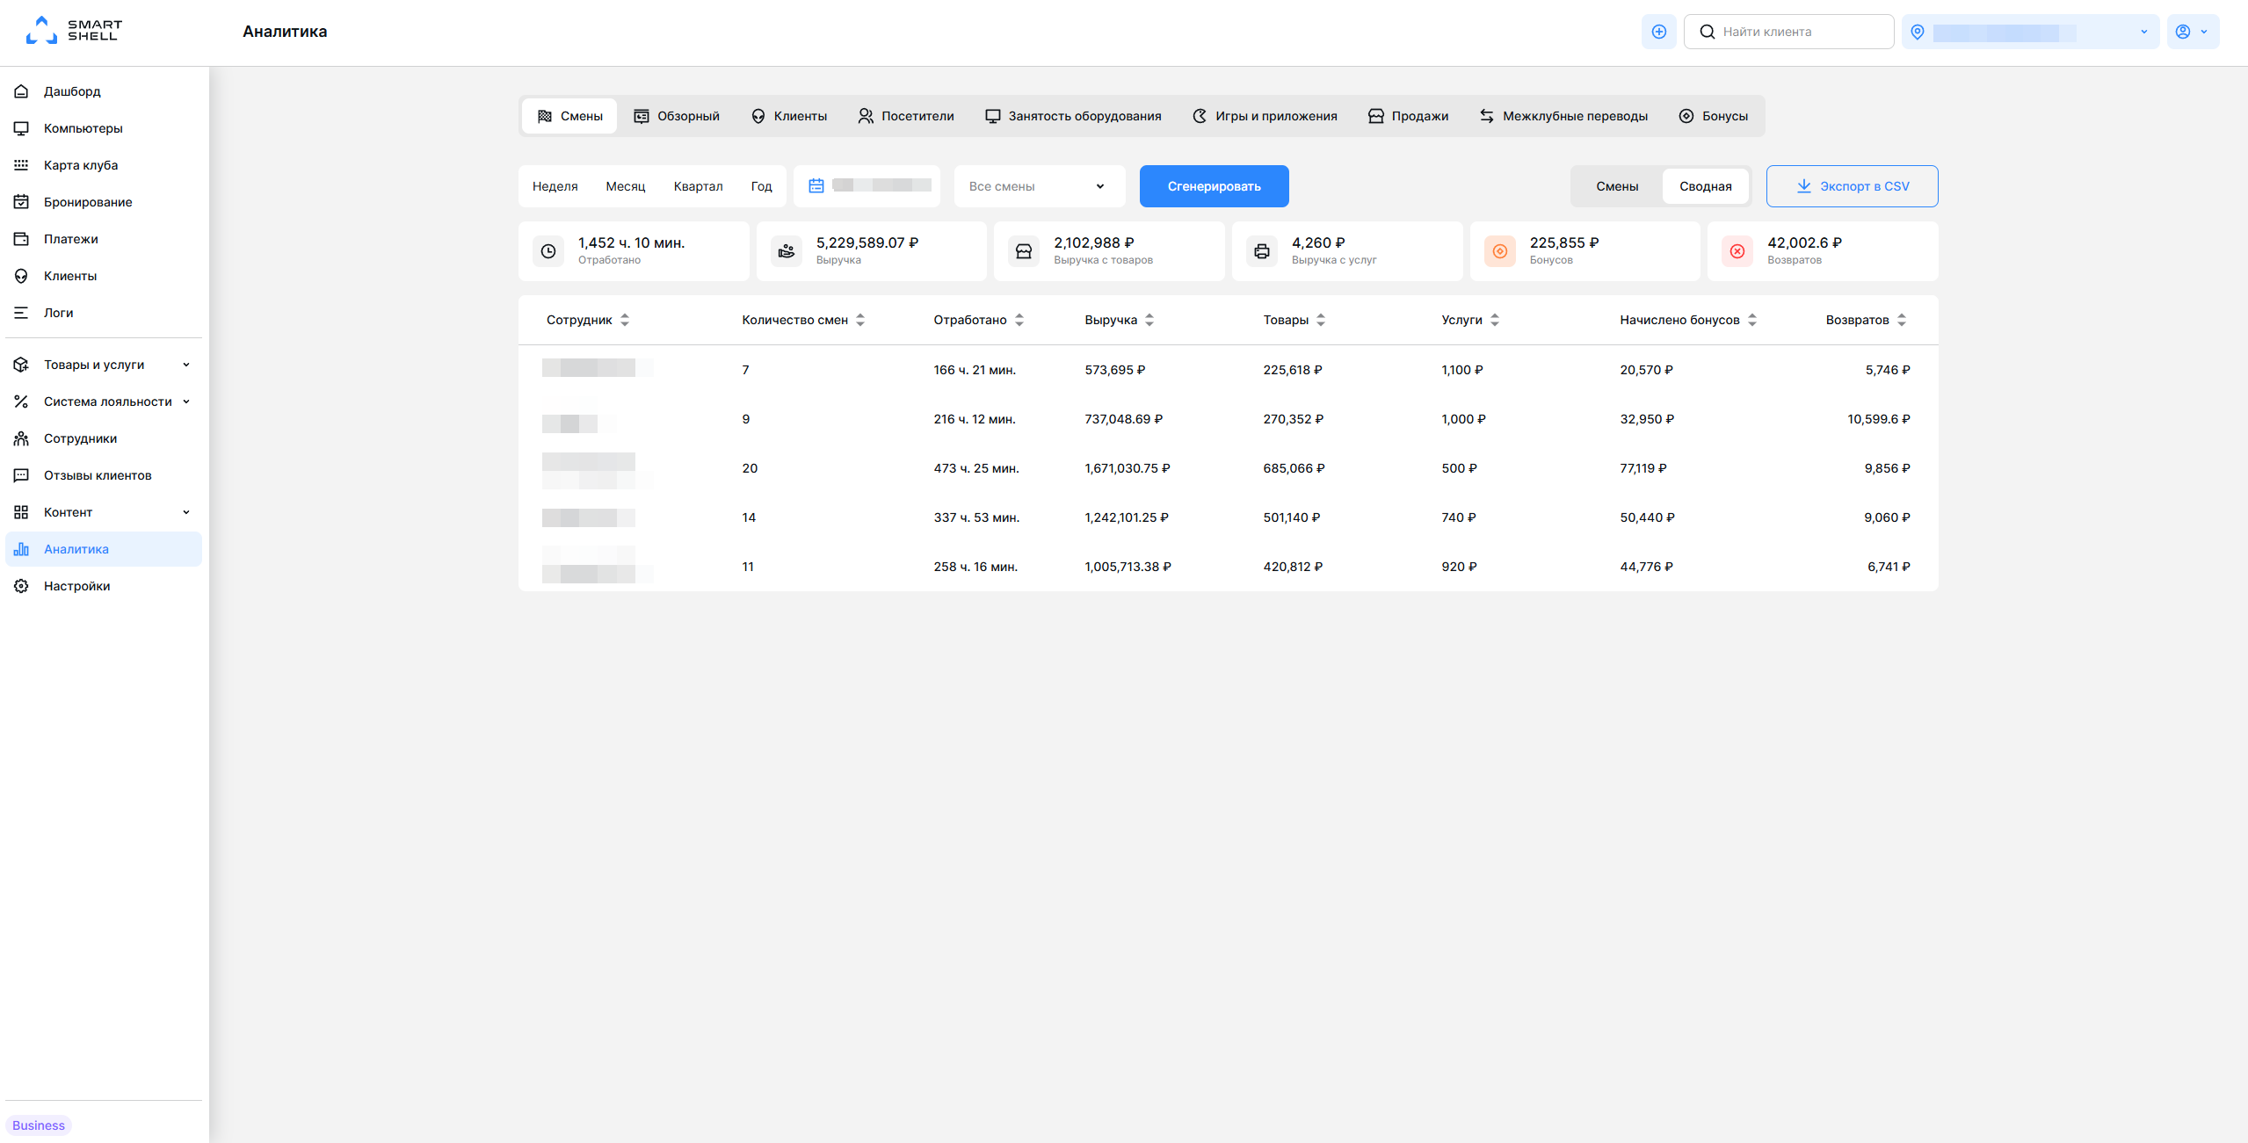This screenshot has height=1143, width=2248.
Task: Click the calendar date icon
Action: click(816, 185)
